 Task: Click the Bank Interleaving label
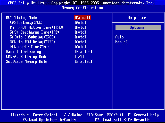23,52
